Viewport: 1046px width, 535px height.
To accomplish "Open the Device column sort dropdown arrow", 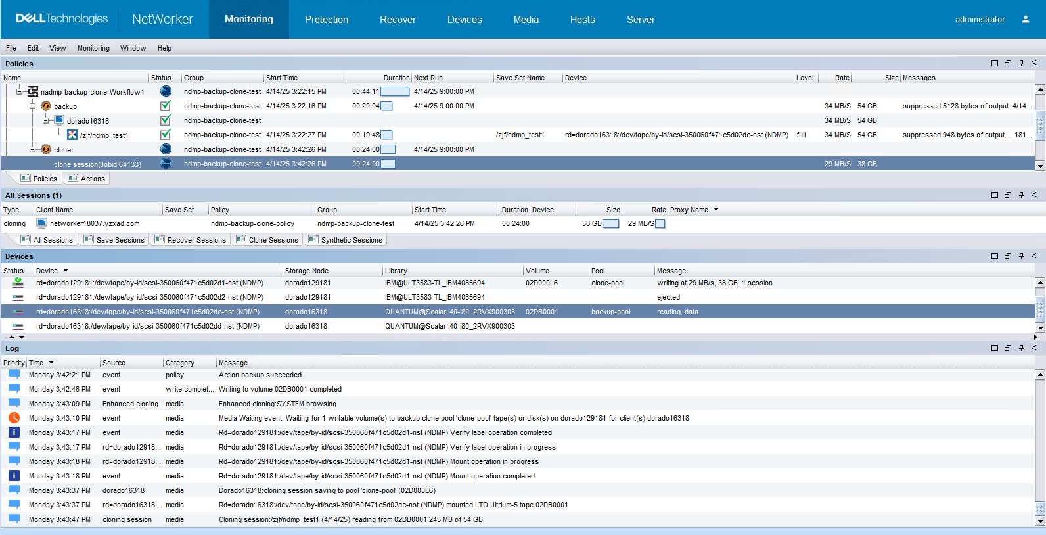I will pyautogui.click(x=66, y=271).
